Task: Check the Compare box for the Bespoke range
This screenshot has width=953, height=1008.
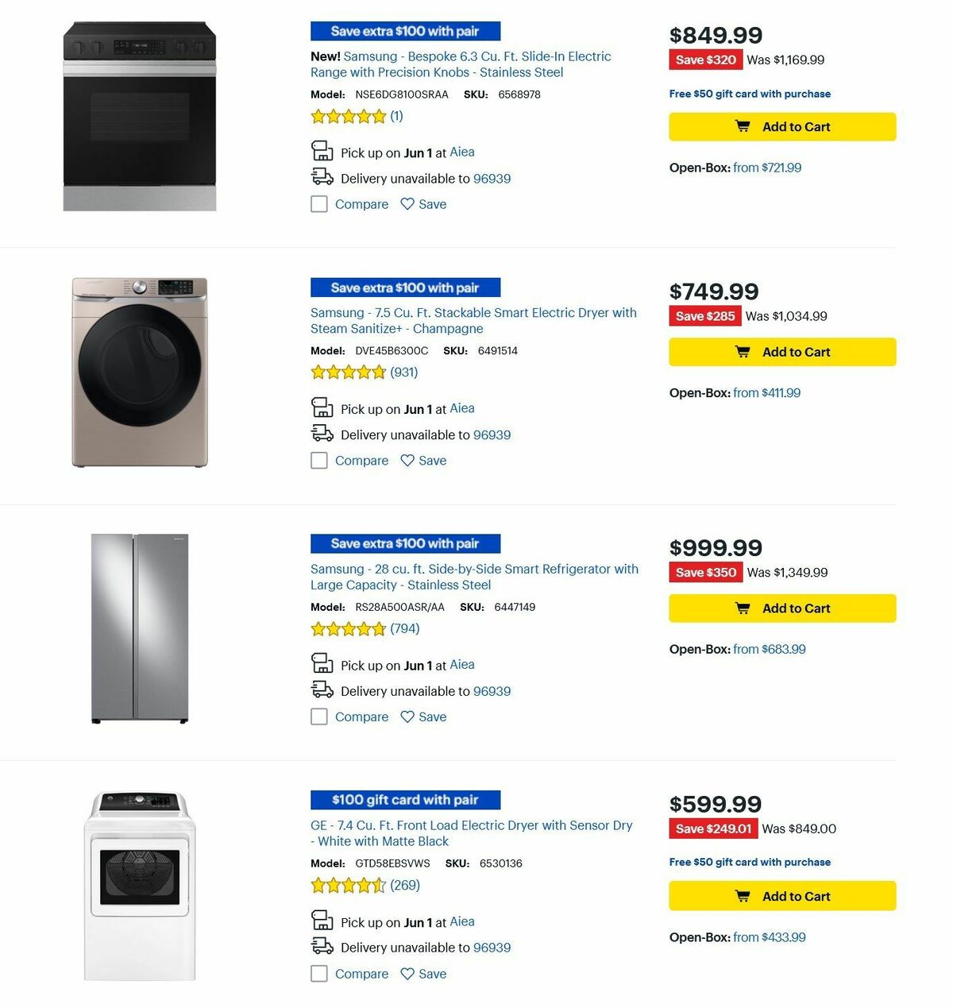Action: (318, 204)
